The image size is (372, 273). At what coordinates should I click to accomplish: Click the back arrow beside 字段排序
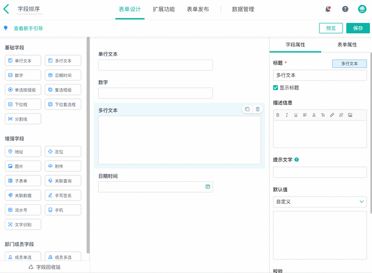(7, 9)
